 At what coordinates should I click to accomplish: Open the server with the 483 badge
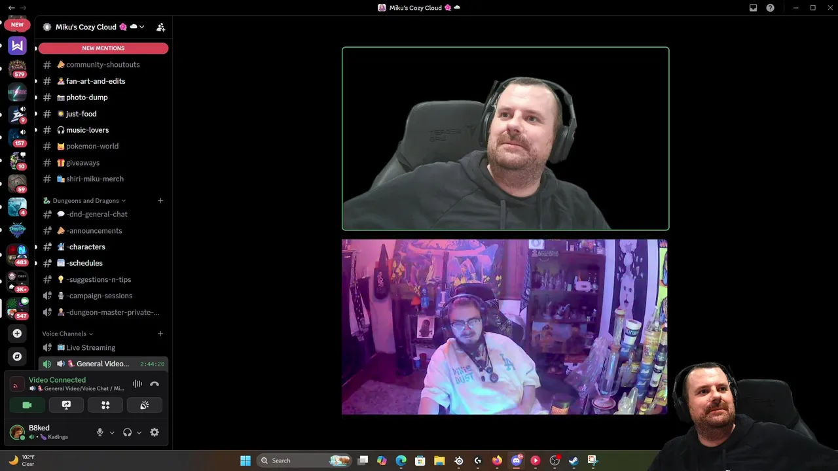point(17,253)
